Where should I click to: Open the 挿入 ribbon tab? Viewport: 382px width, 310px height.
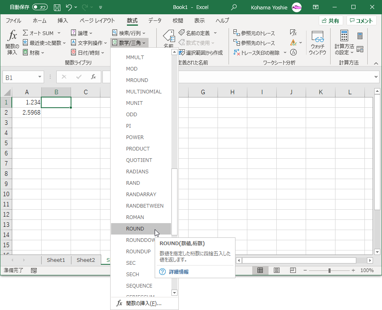point(62,21)
